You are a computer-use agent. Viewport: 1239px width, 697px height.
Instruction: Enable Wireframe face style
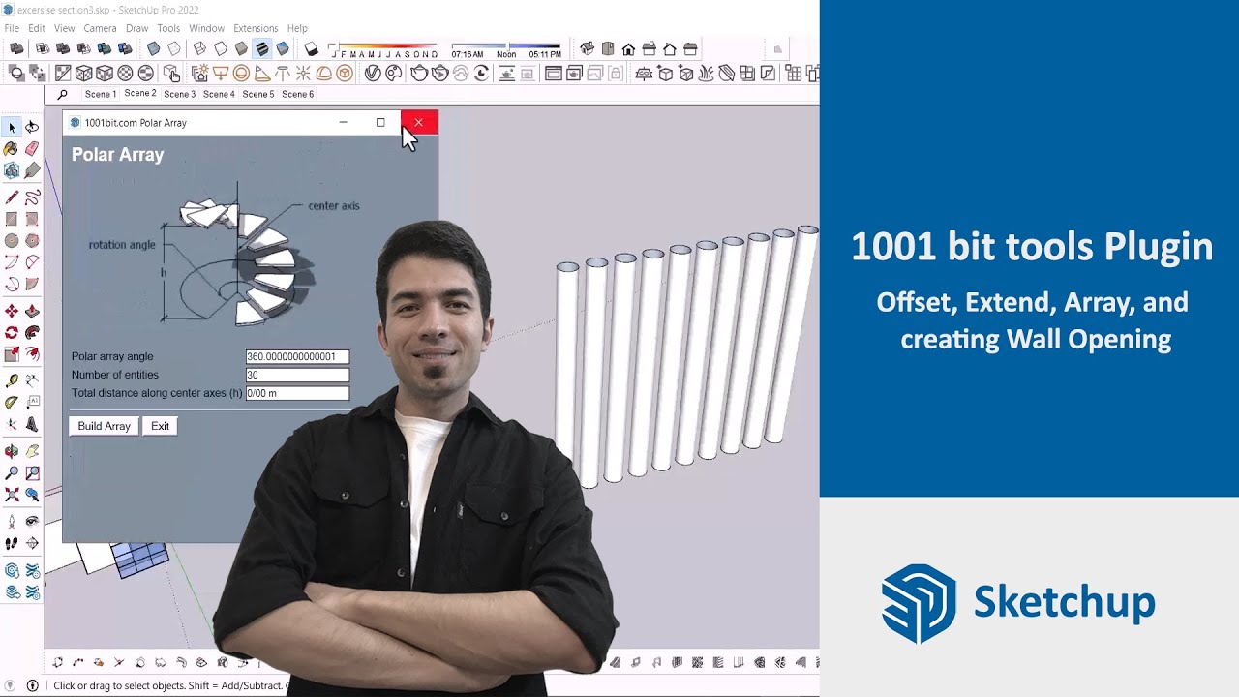click(199, 48)
